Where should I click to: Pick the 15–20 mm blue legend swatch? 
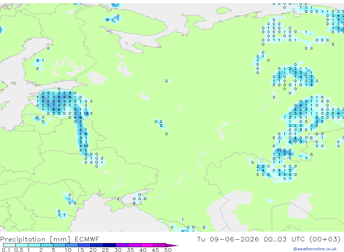[x=85, y=245]
